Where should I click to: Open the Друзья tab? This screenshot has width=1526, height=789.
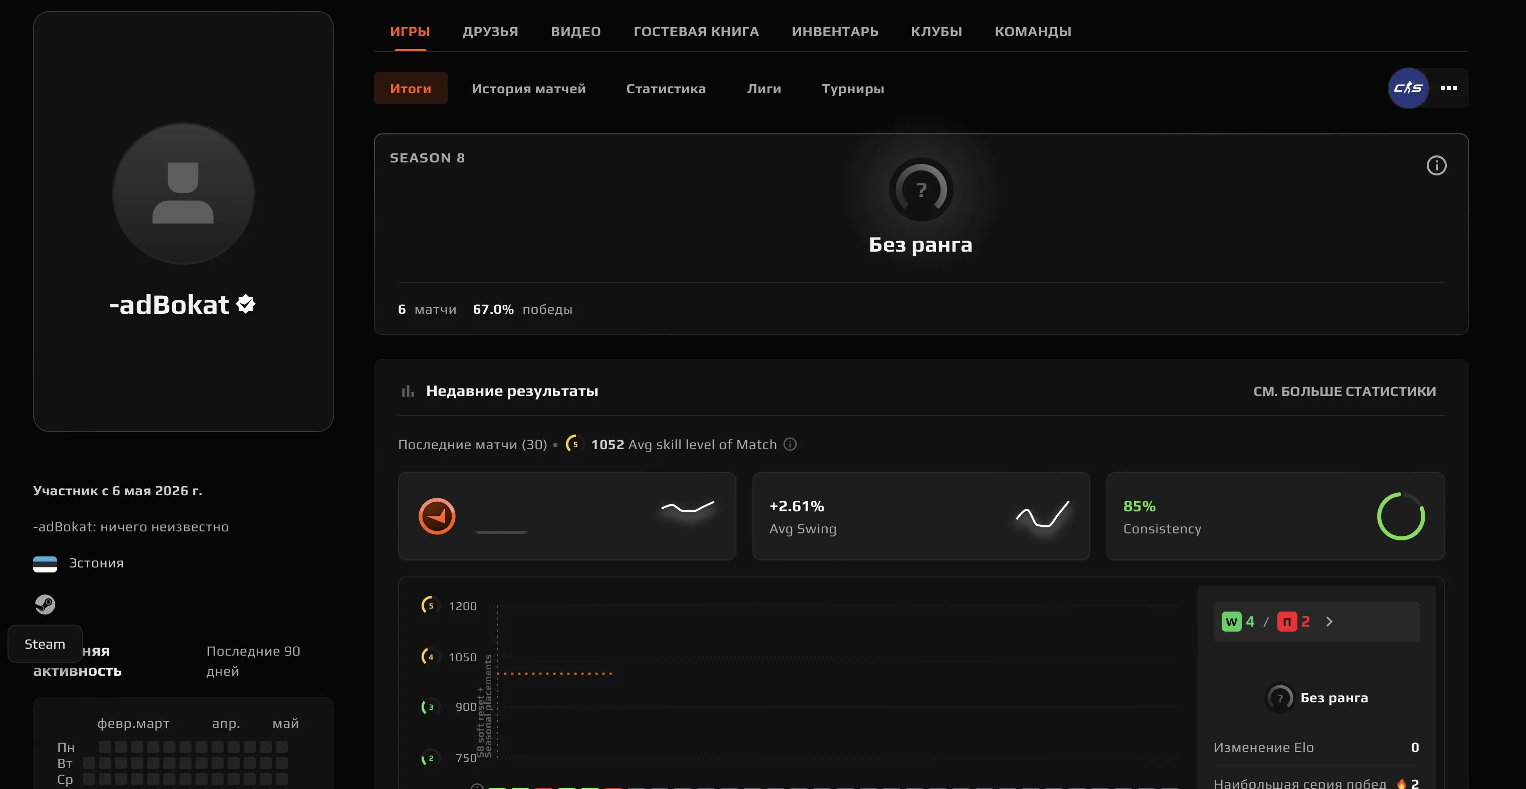490,32
